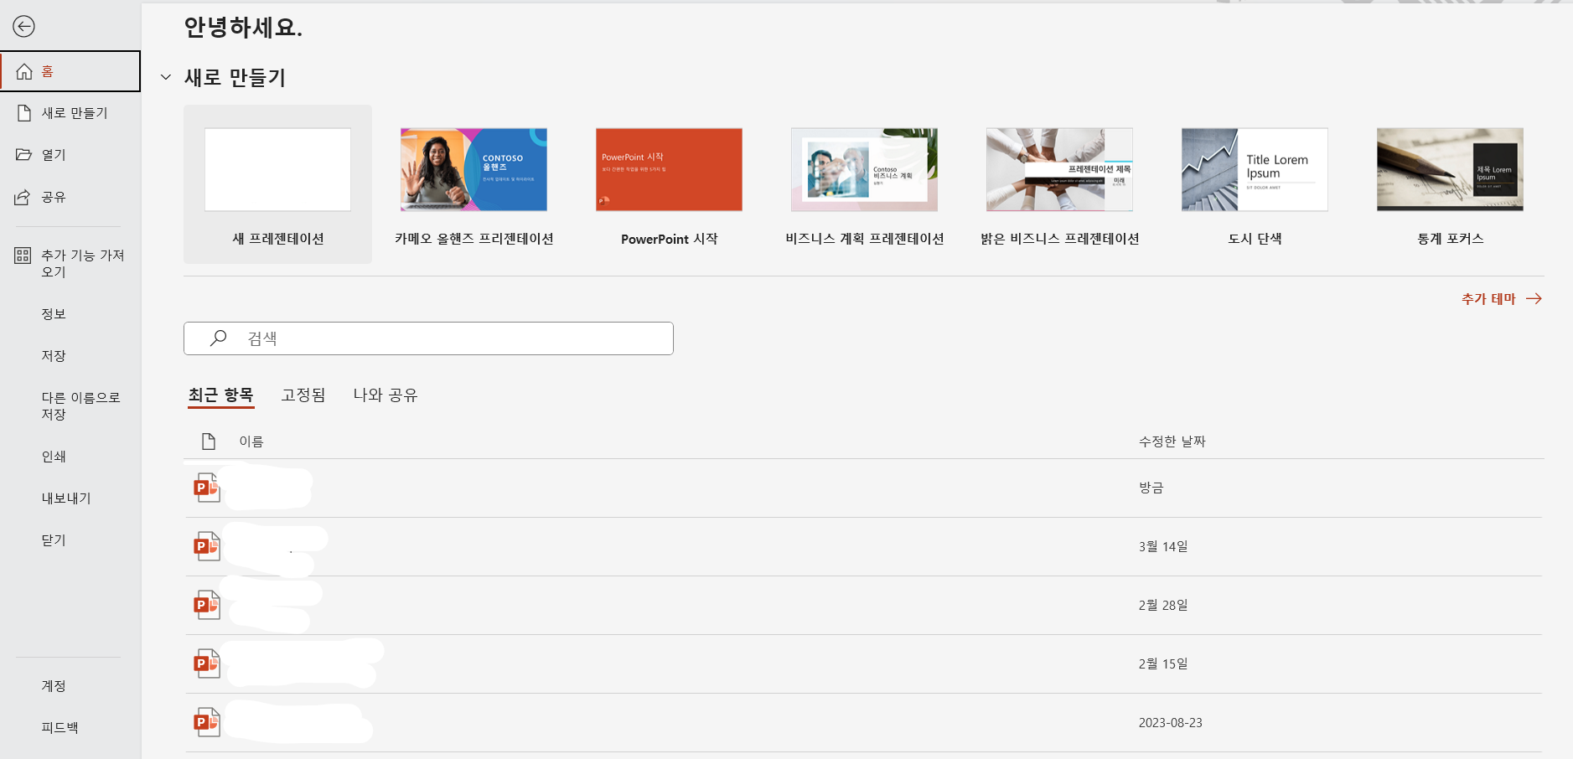Click the 3월 14일 date cell
1573x759 pixels.
[x=1163, y=546]
